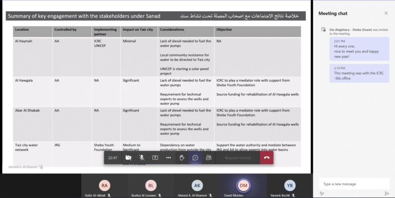Select Yannick Buchli participant tile
Viewport: 395px width, 198px height.
tap(290, 186)
